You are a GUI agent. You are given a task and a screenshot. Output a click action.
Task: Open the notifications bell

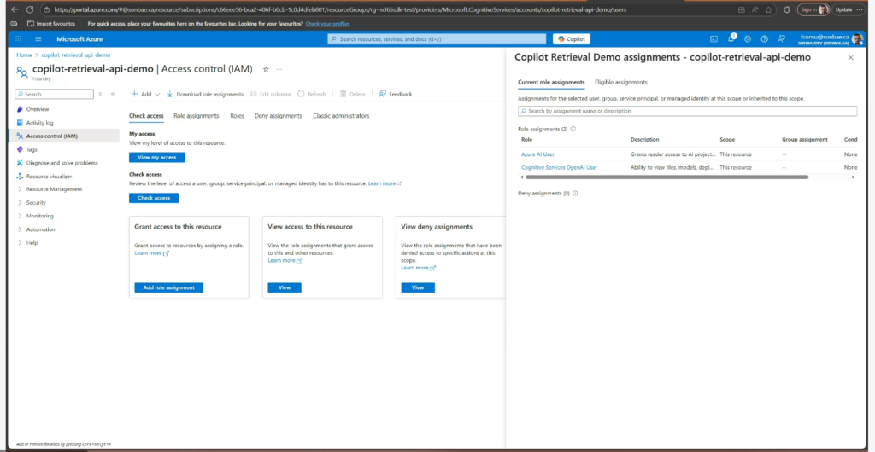click(731, 39)
